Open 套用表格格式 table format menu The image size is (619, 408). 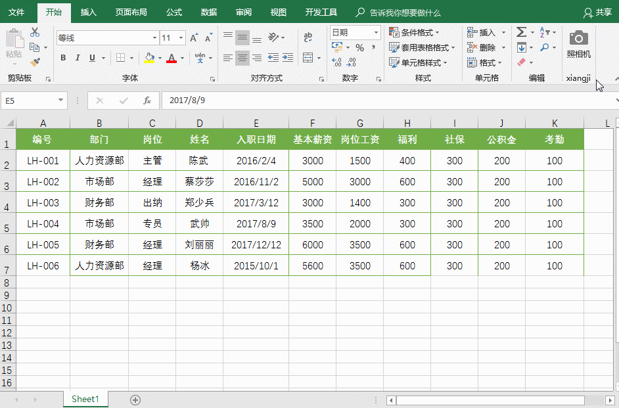422,48
